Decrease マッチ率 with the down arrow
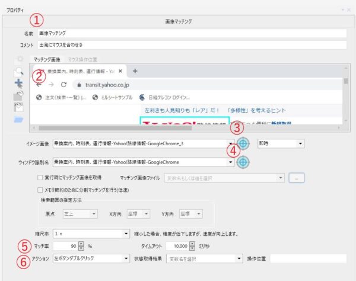The width and height of the screenshot is (356, 281). coord(81,248)
